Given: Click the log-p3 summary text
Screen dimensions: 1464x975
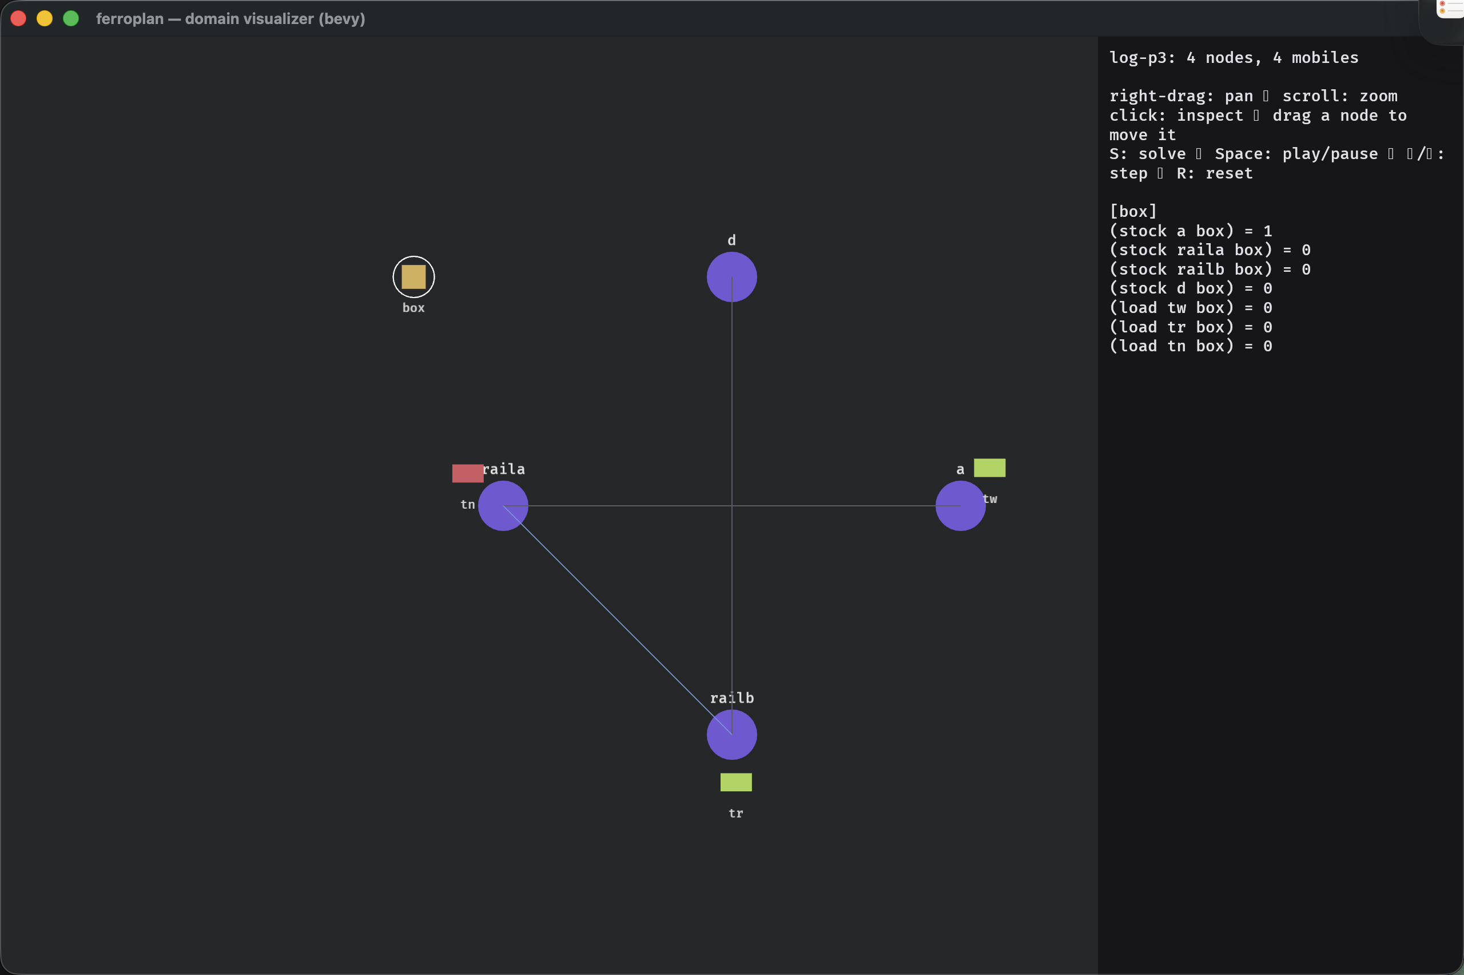Looking at the screenshot, I should tap(1234, 57).
